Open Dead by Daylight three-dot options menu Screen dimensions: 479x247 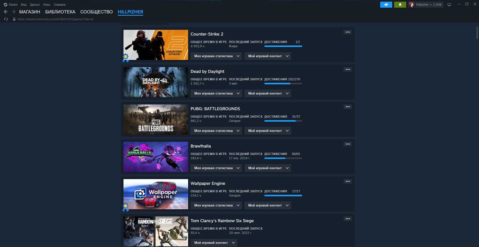348,69
